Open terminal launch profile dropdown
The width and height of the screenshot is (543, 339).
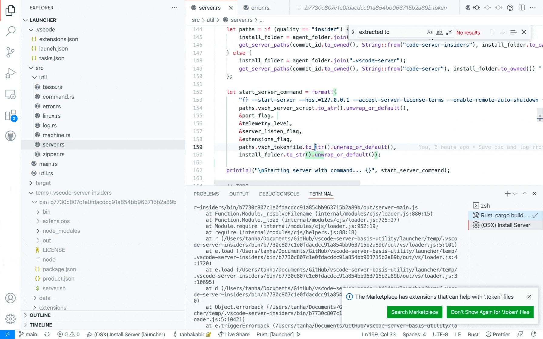(x=515, y=194)
